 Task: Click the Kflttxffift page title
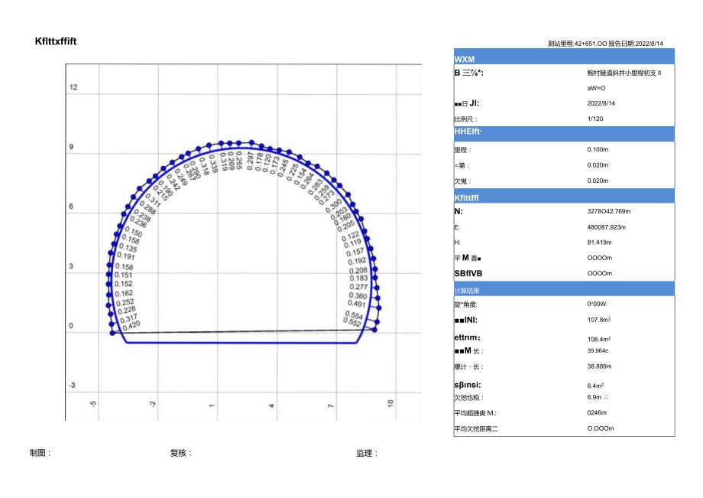click(56, 41)
